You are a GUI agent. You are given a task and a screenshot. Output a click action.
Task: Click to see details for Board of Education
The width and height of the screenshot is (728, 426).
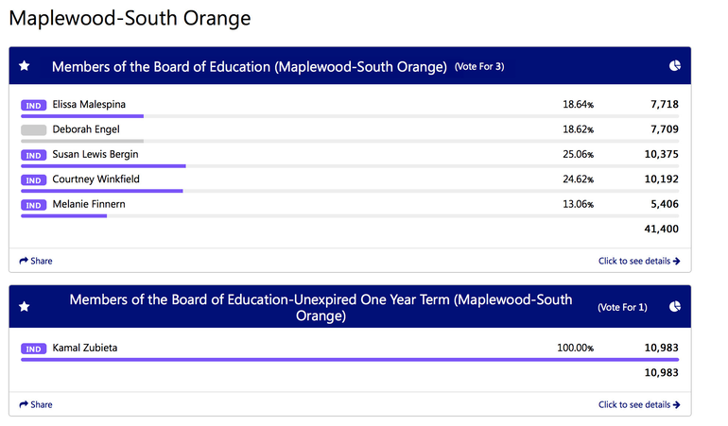point(638,261)
